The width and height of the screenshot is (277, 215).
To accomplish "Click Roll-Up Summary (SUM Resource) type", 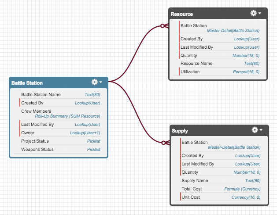I will [x=67, y=116].
